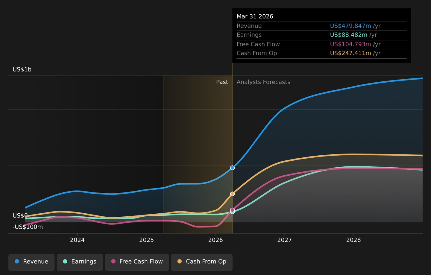431x275 pixels.
Task: Click the Cash From Op label in tooltip
Action: pyautogui.click(x=257, y=53)
